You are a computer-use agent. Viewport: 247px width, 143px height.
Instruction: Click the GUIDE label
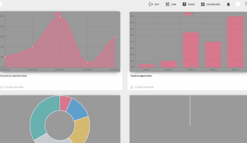point(191,4)
